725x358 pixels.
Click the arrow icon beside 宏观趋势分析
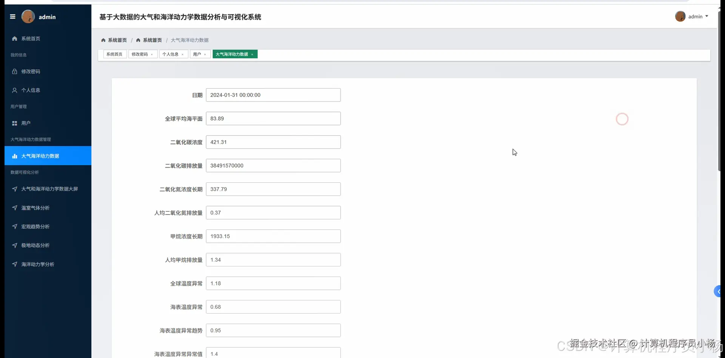(14, 226)
